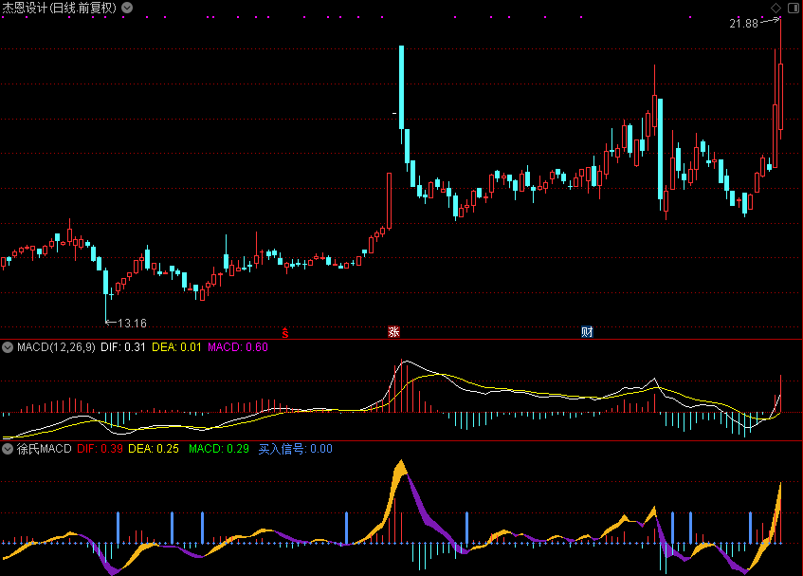This screenshot has height=576, width=803.
Task: Click the tall cyan candle after the limit-up
Action: point(403,87)
